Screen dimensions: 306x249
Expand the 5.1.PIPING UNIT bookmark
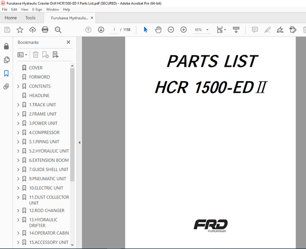pos(18,142)
